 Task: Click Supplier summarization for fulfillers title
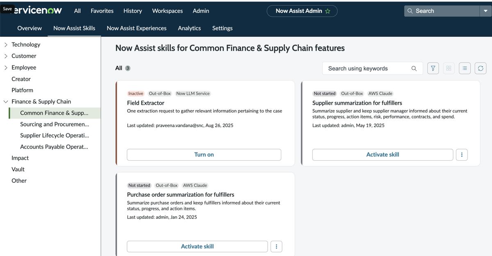pyautogui.click(x=357, y=103)
